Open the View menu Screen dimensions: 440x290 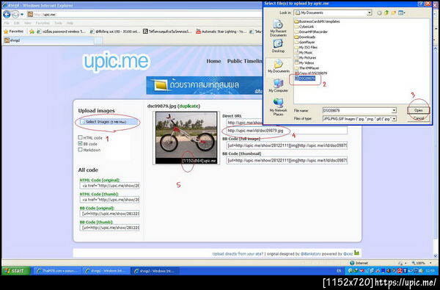click(28, 23)
